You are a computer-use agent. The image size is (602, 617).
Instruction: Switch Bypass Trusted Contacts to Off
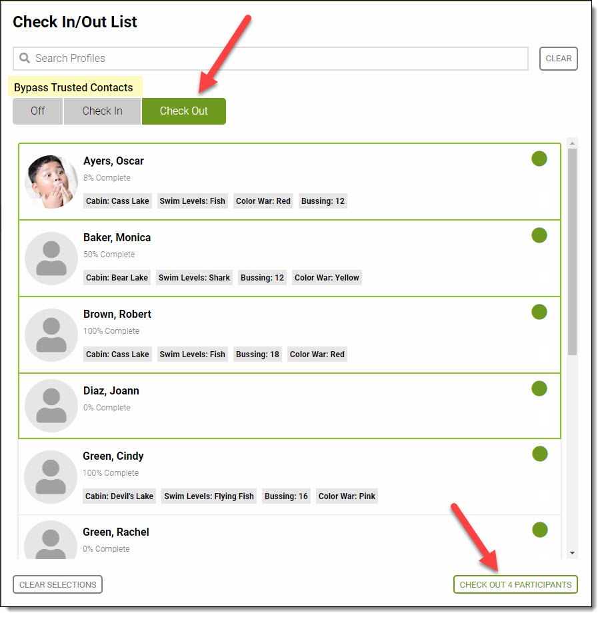tap(37, 111)
